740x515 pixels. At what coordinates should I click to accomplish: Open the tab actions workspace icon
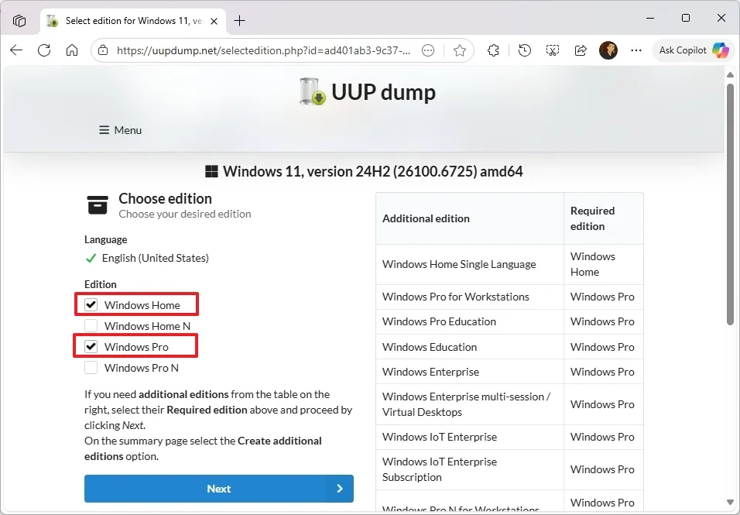pos(19,21)
